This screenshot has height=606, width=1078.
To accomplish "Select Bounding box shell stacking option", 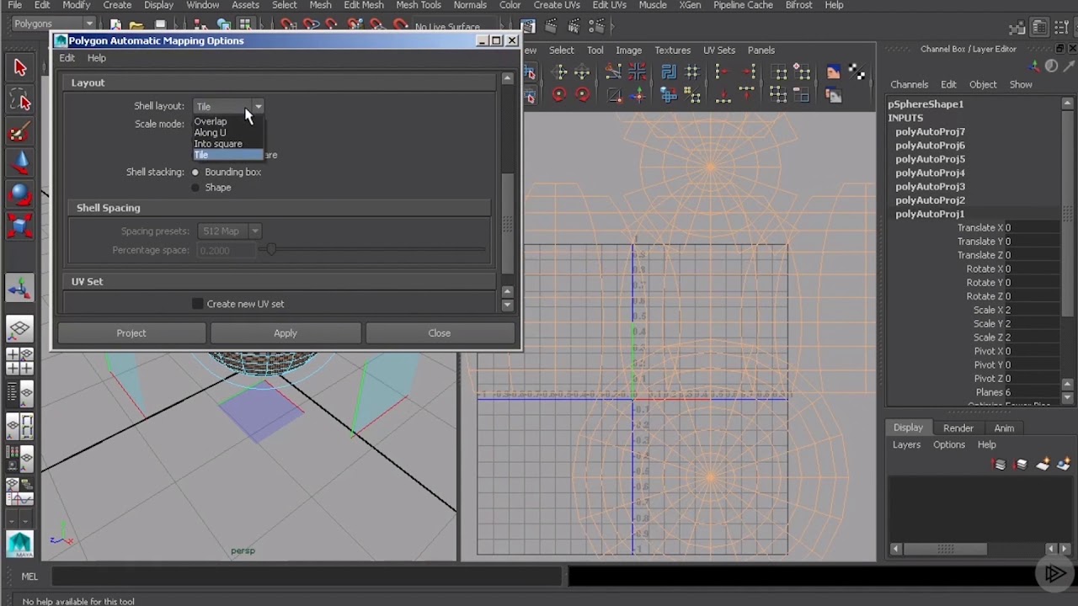I will [195, 173].
